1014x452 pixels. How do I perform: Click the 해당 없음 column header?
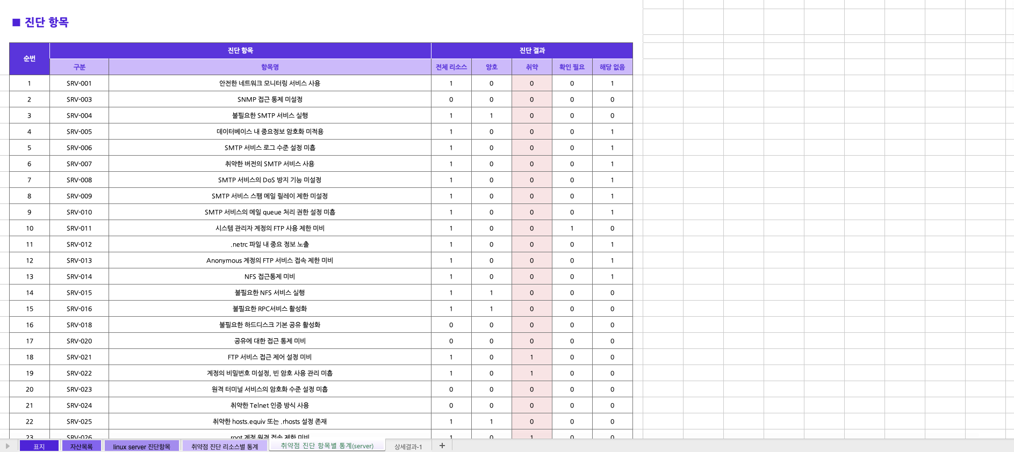point(612,67)
